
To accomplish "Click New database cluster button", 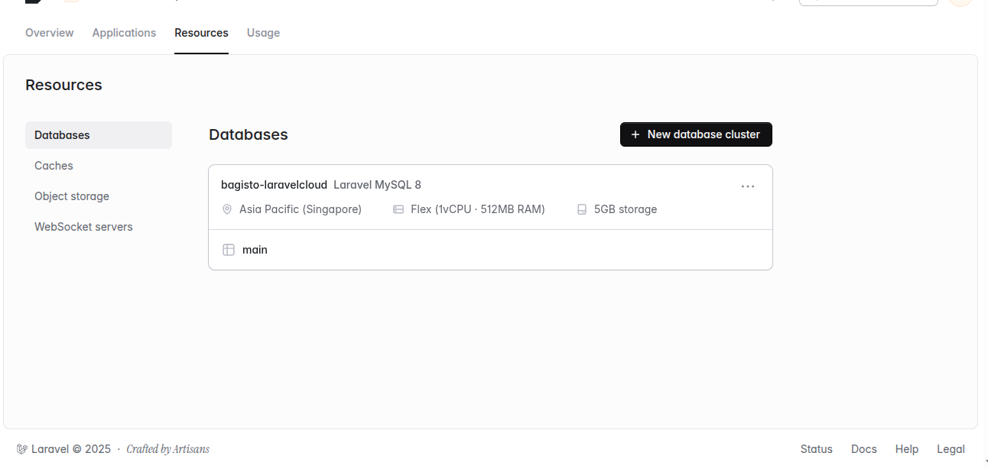I will (696, 134).
